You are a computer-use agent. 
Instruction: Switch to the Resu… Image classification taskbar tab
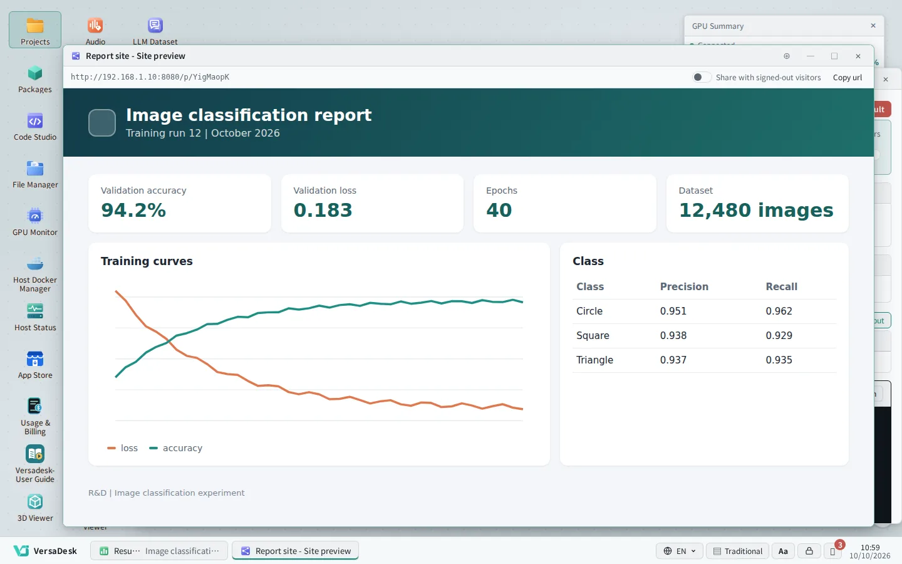pyautogui.click(x=159, y=551)
